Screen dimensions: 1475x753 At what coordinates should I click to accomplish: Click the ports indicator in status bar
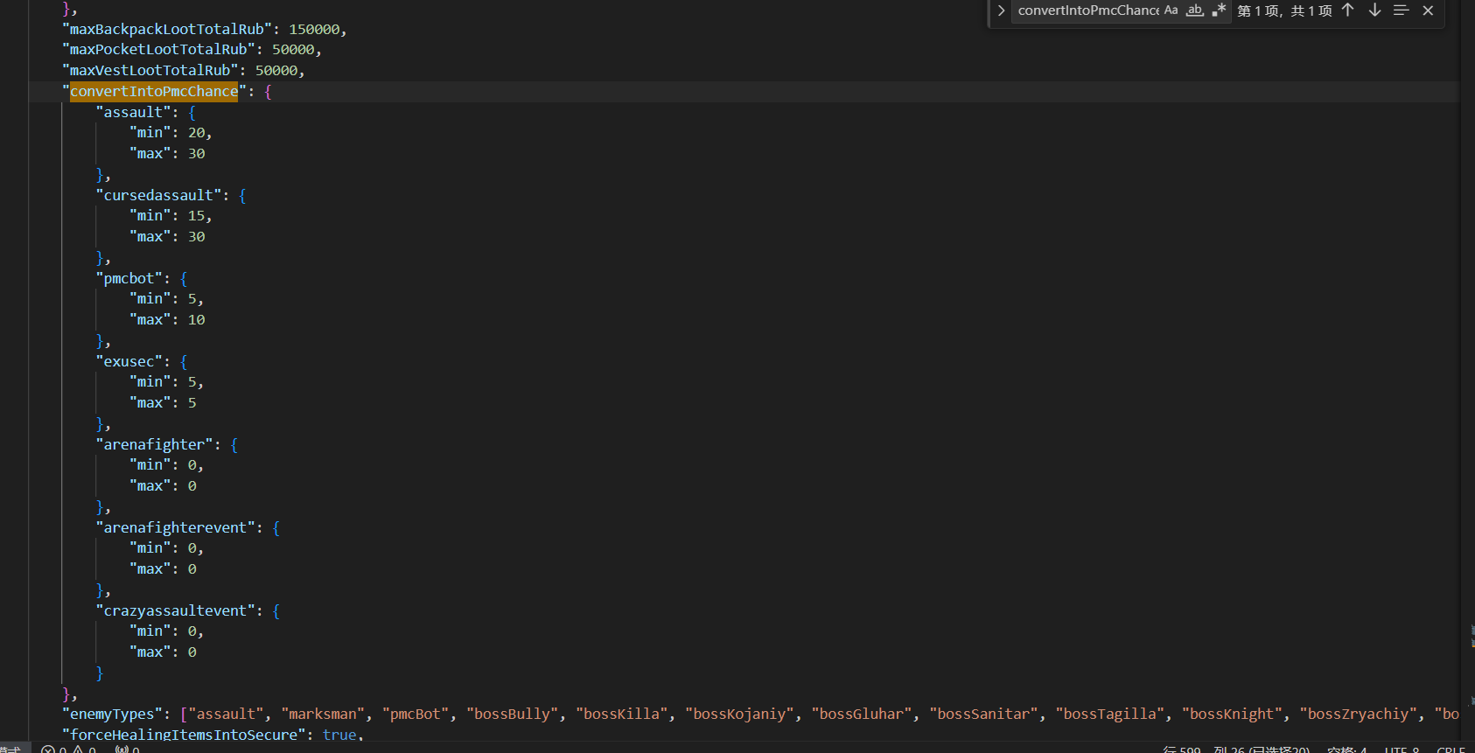click(128, 750)
